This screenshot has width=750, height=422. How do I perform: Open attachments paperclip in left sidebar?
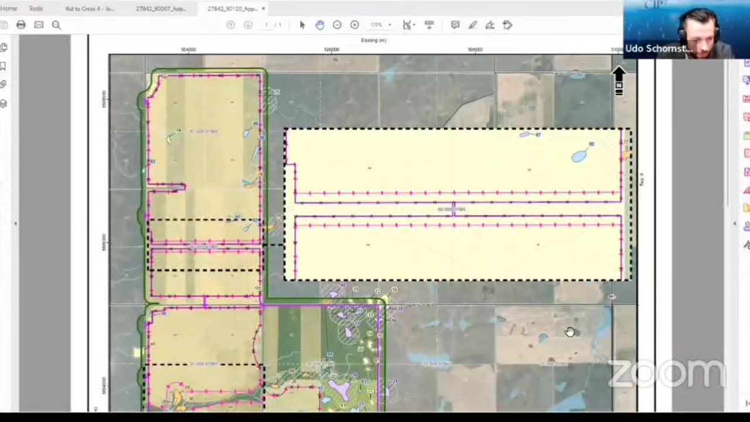3,85
